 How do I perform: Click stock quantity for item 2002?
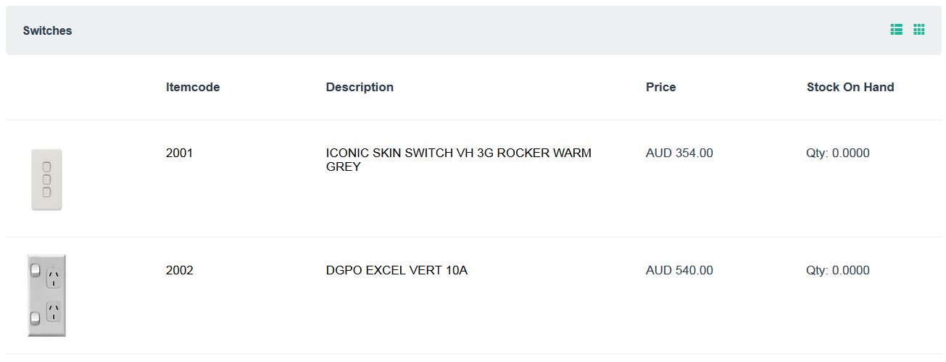tap(837, 271)
